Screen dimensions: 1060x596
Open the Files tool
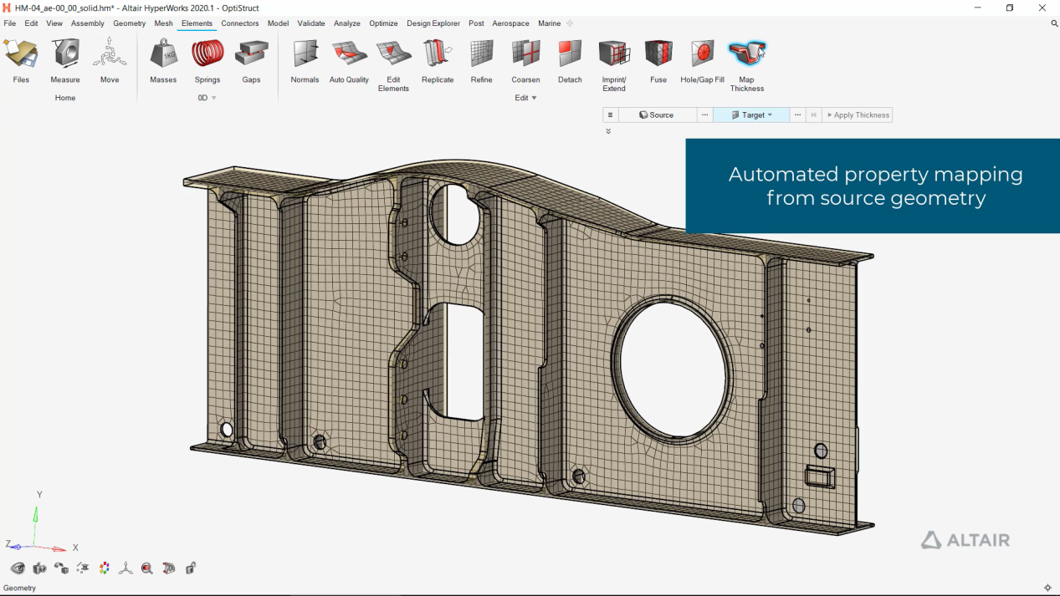pyautogui.click(x=21, y=61)
